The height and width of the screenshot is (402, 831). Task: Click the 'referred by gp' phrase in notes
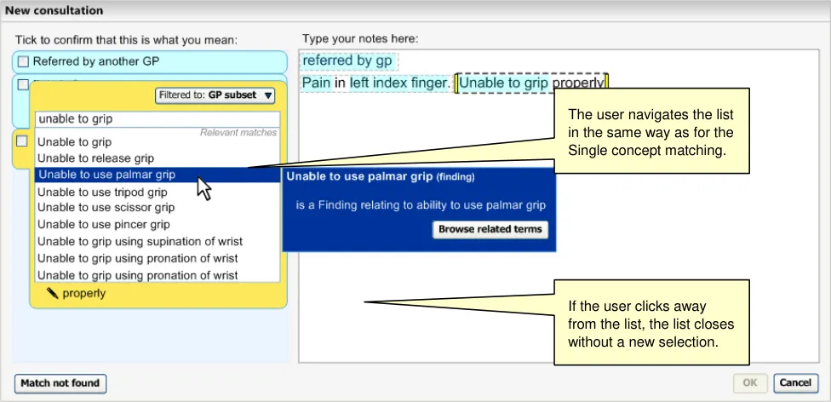click(349, 61)
